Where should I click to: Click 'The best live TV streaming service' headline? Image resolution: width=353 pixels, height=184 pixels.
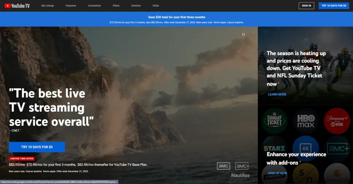pos(51,108)
